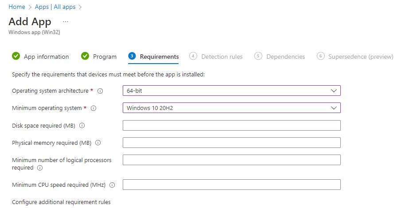The height and width of the screenshot is (208, 397).
Task: Click green checkmark icon for Program step
Action: tap(85, 57)
